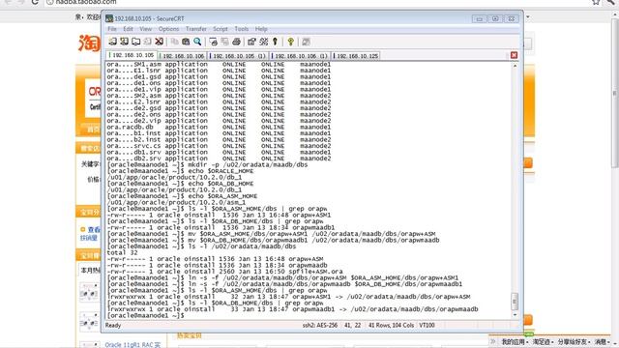
Task: Open Session Options from the toolbar
Action: [251, 42]
